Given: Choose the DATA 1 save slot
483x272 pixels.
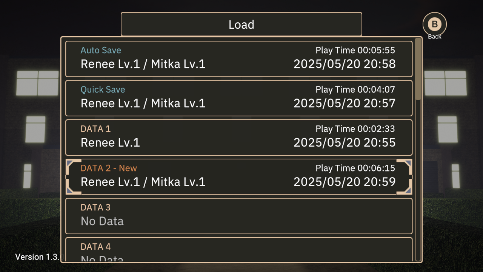Looking at the screenshot, I should 239,138.
